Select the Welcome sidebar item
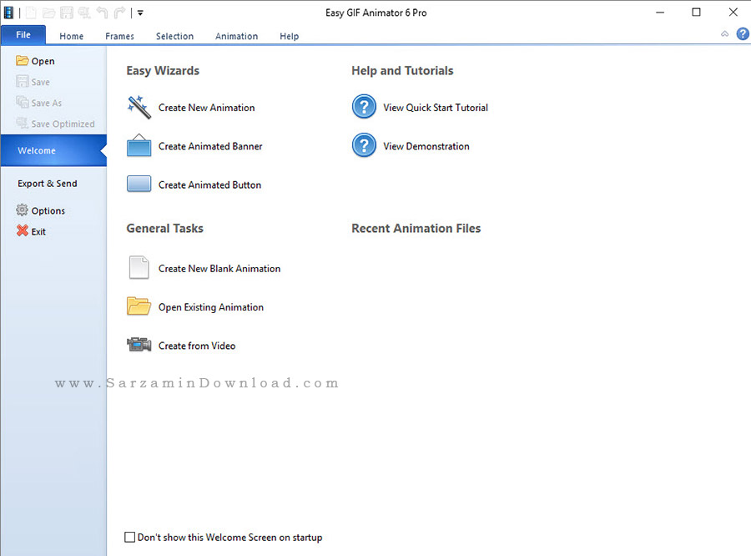Viewport: 751px width, 556px height. click(x=53, y=150)
